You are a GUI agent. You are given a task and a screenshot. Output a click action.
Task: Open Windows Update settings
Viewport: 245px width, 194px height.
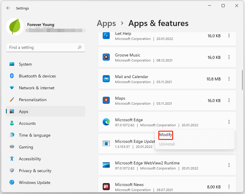coord(46,182)
